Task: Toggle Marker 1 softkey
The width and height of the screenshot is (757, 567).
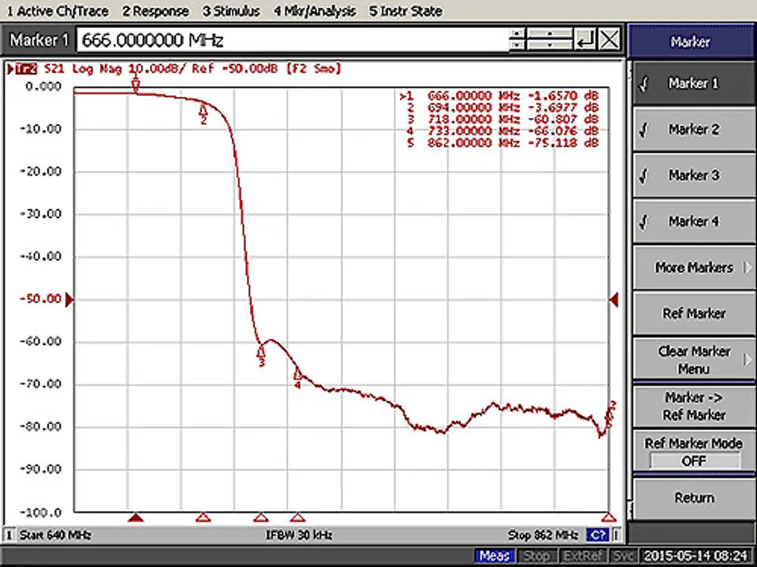Action: coord(692,83)
